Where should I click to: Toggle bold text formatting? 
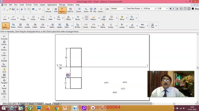[170, 9]
